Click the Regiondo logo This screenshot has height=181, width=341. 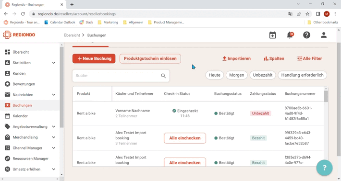19,35
